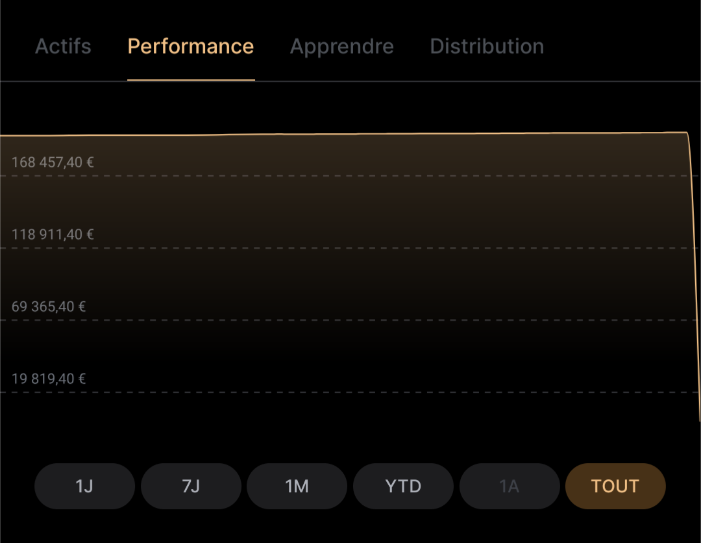
Task: Click the dimmed 1A range button
Action: click(x=510, y=486)
